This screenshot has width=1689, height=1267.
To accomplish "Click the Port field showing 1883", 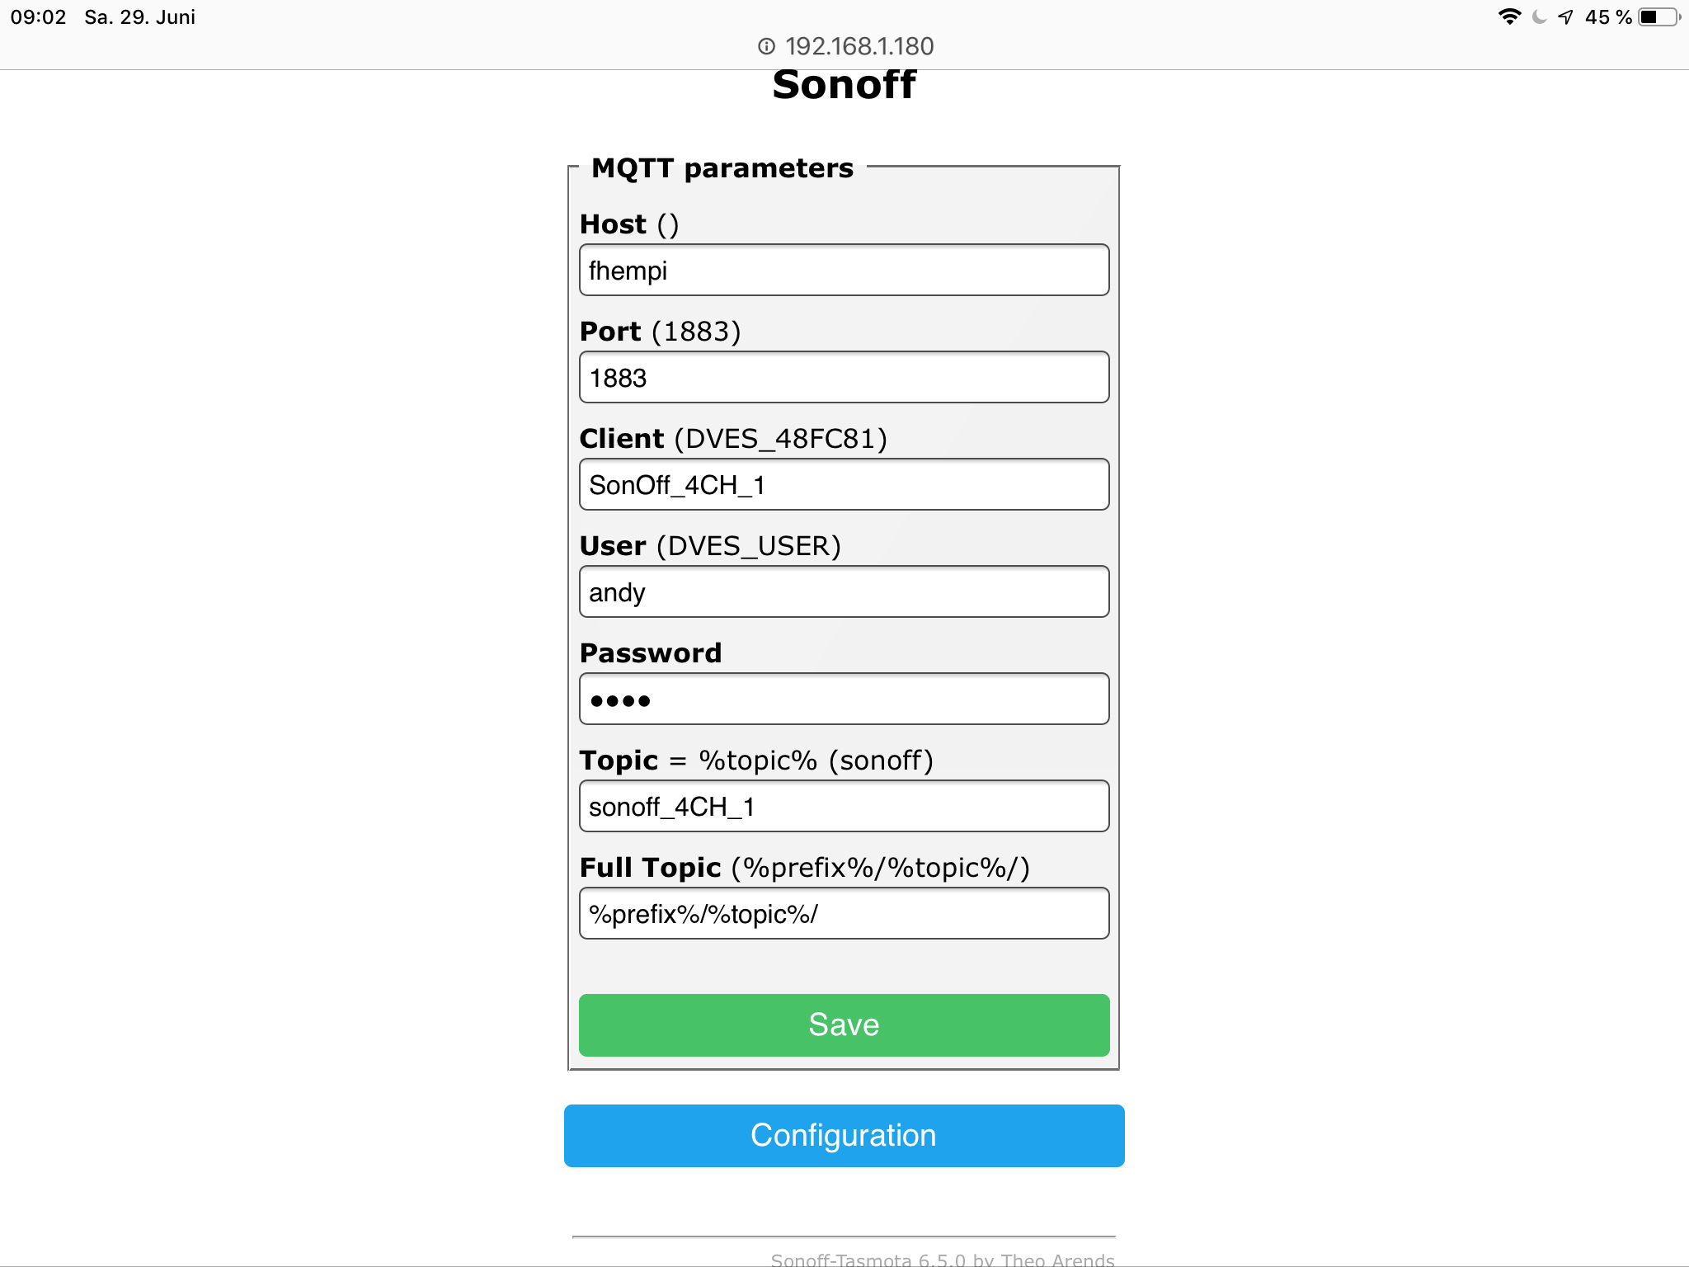I will [x=844, y=378].
